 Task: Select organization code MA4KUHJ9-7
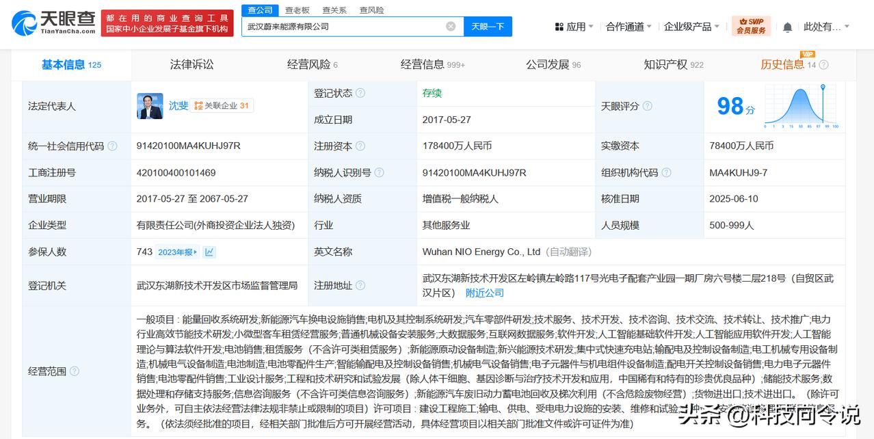738,172
